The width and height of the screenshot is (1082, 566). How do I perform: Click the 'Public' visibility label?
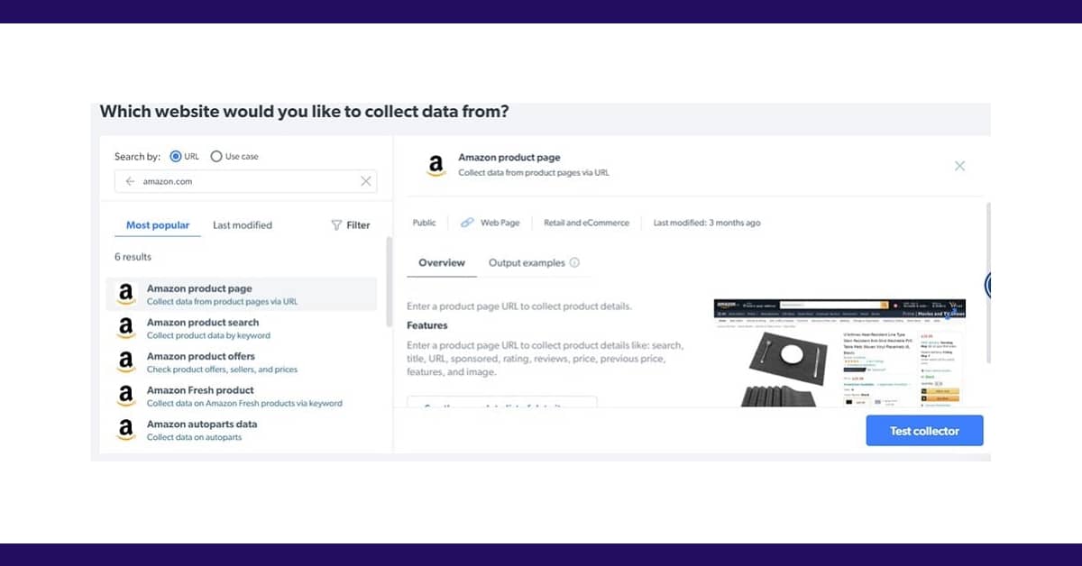tap(424, 223)
